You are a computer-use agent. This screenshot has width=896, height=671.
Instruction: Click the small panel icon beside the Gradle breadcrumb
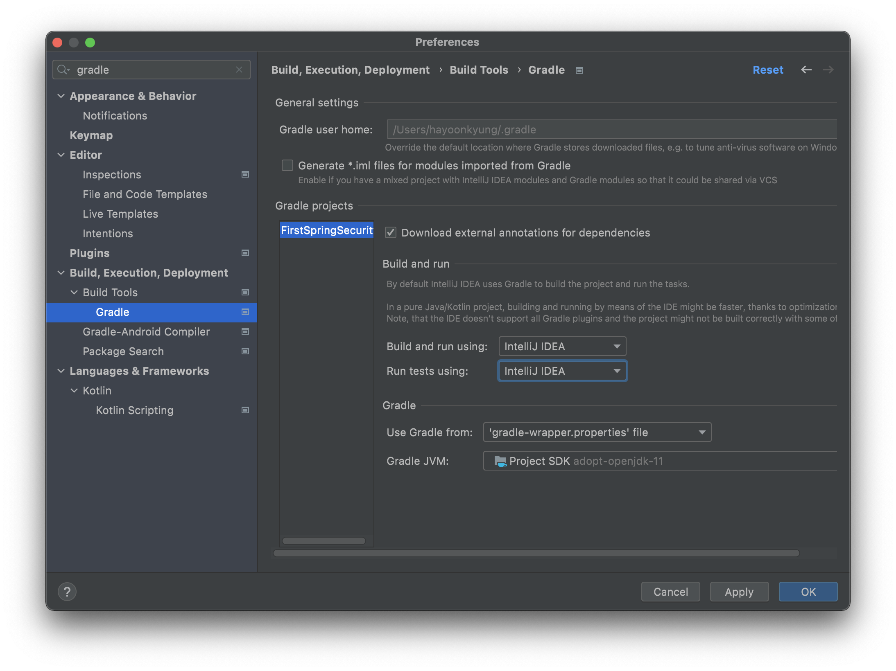pos(579,70)
